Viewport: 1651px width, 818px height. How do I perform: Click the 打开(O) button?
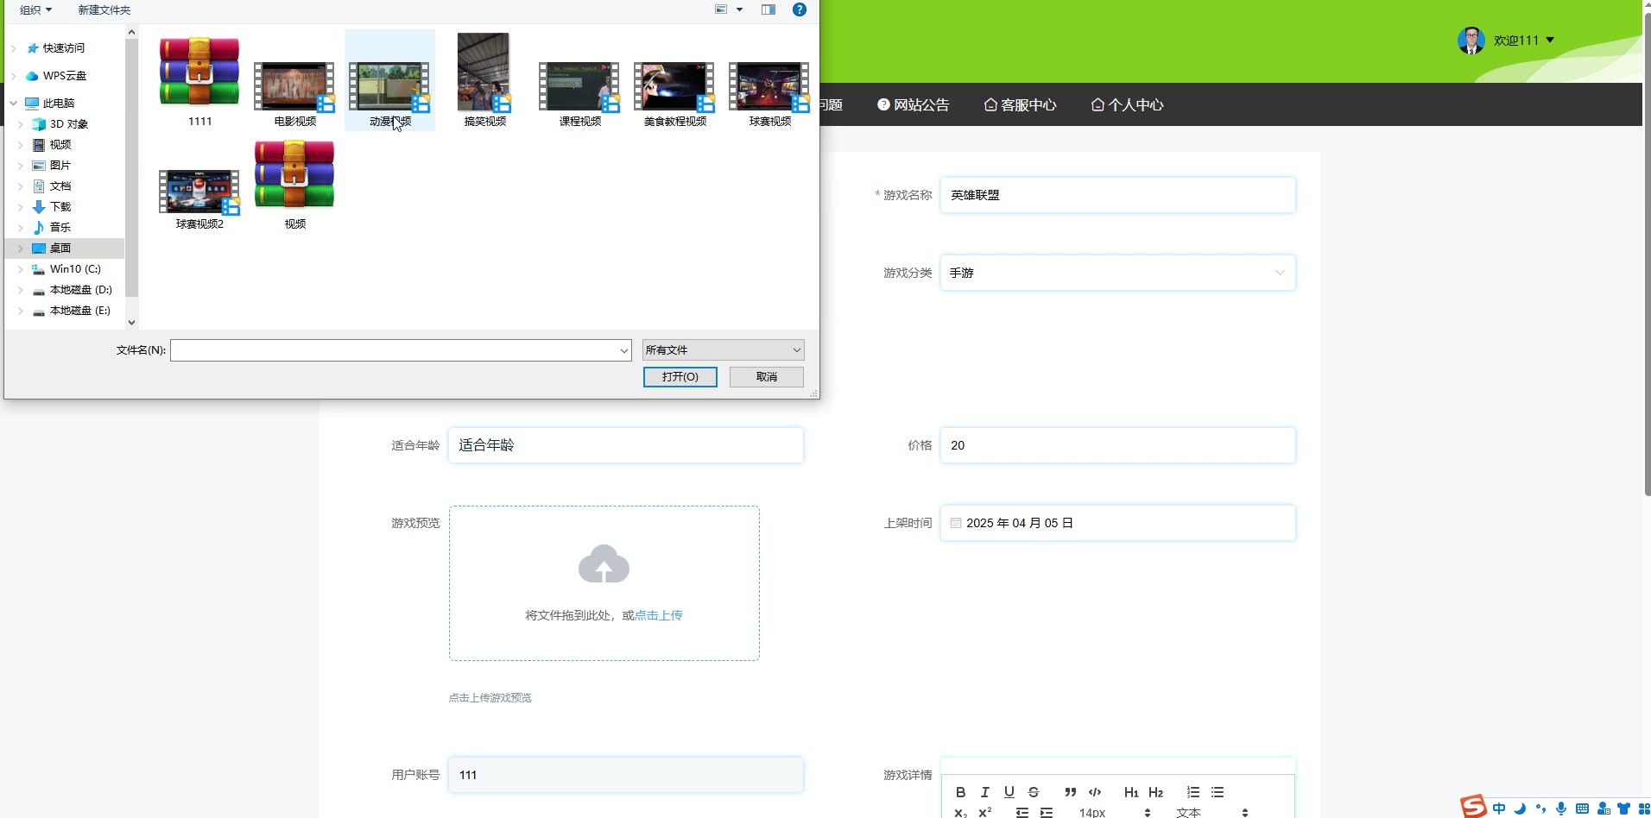680,377
